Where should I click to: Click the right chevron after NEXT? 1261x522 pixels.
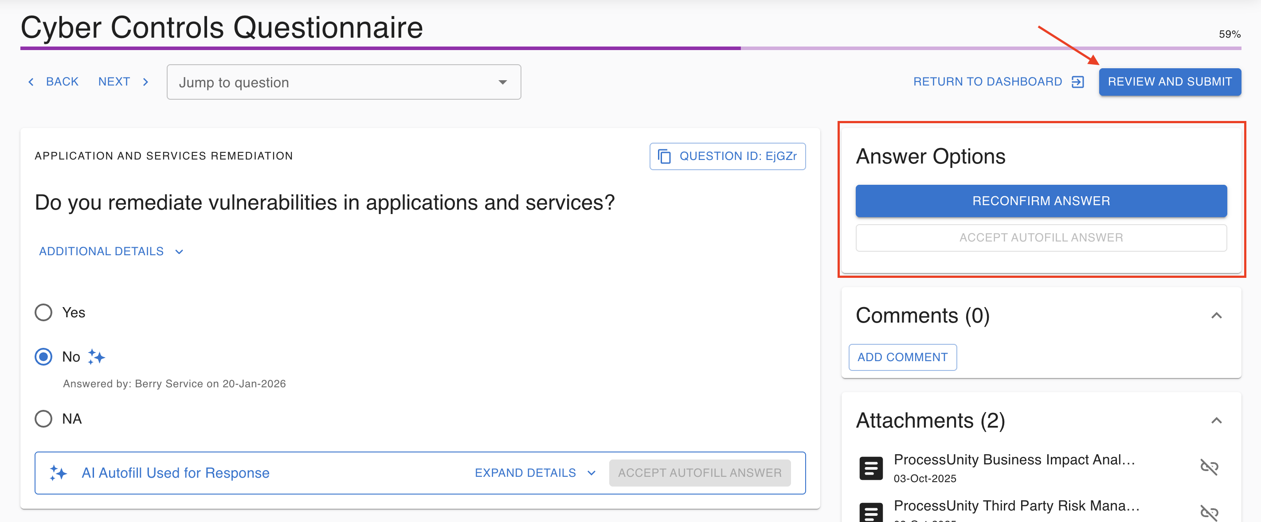pos(145,82)
